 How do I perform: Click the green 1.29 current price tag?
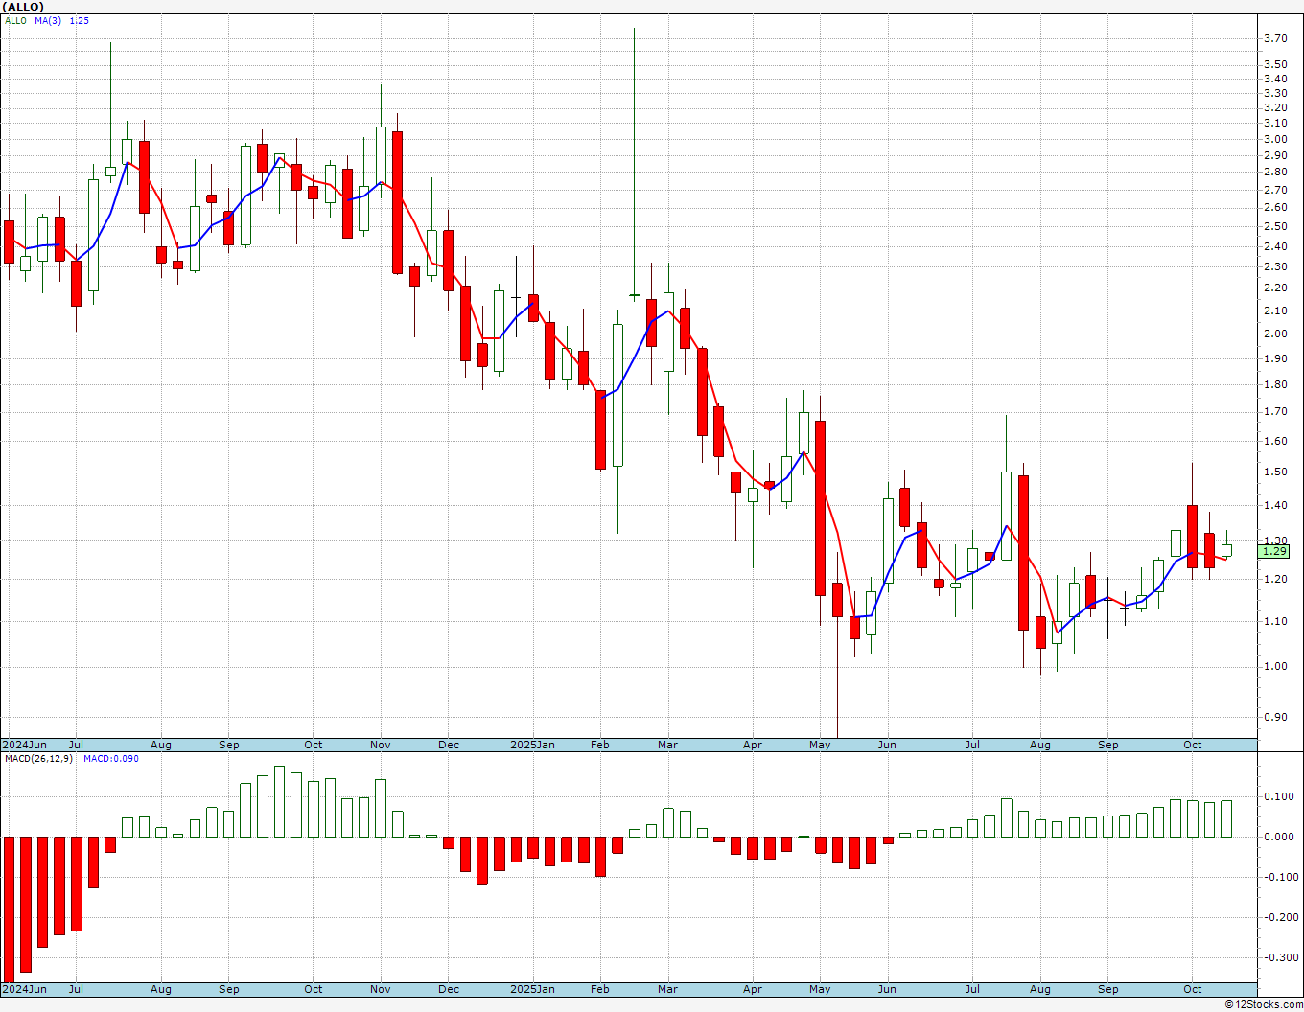[1274, 551]
